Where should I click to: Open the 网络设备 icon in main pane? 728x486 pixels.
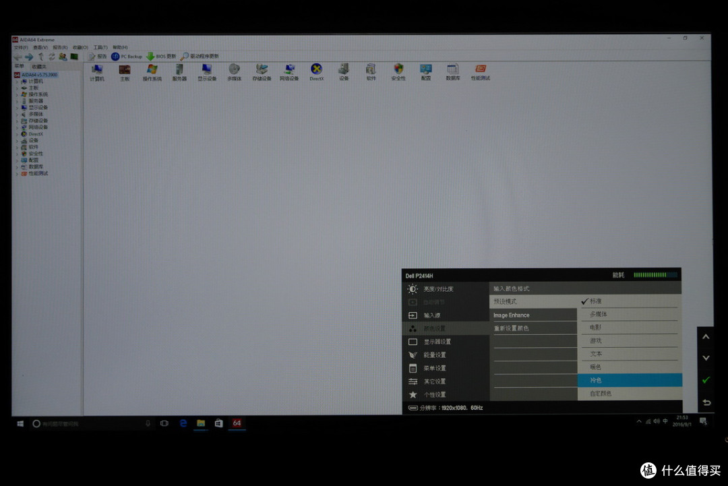[289, 72]
